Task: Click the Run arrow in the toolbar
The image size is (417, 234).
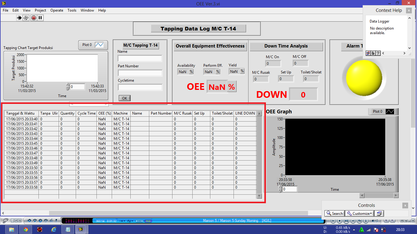Action: 20,18
